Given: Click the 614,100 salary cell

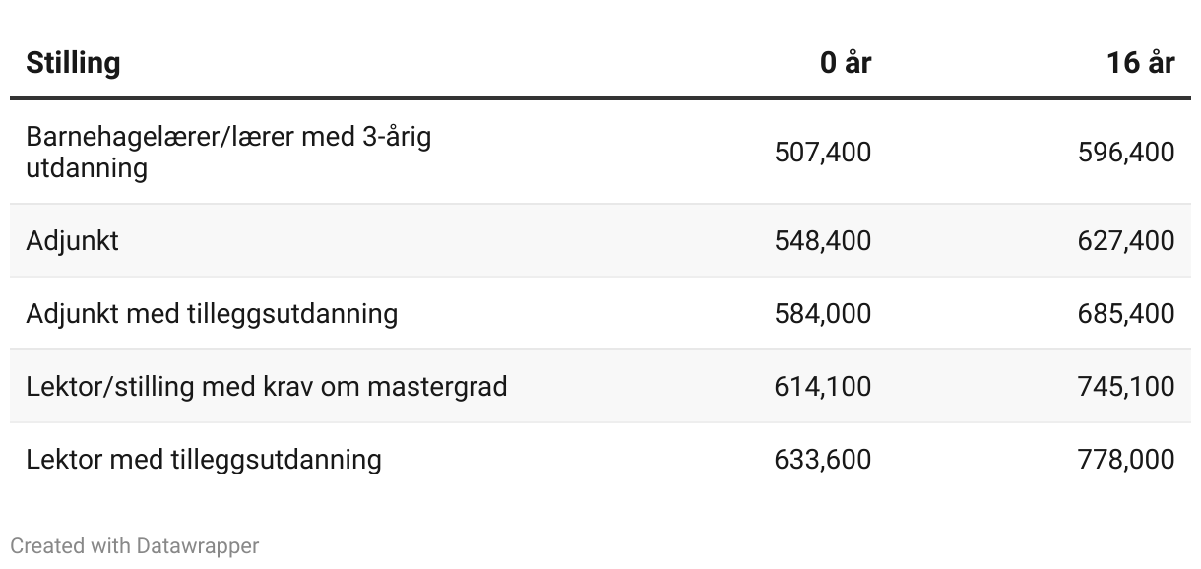Looking at the screenshot, I should click(822, 386).
